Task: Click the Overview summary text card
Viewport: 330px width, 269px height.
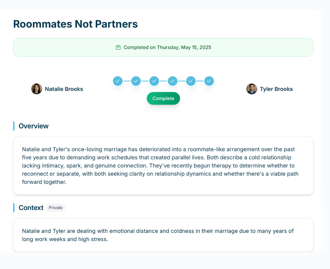Action: click(163, 165)
